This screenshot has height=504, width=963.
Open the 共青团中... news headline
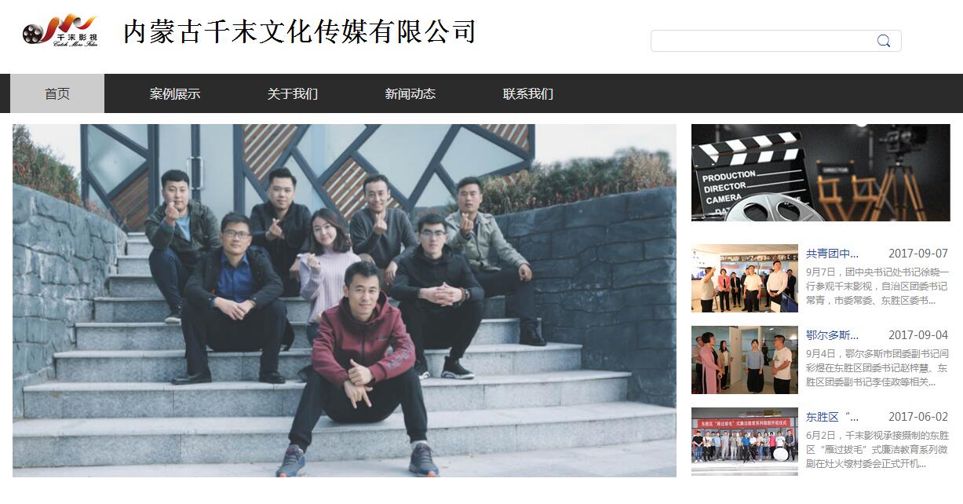tap(832, 254)
